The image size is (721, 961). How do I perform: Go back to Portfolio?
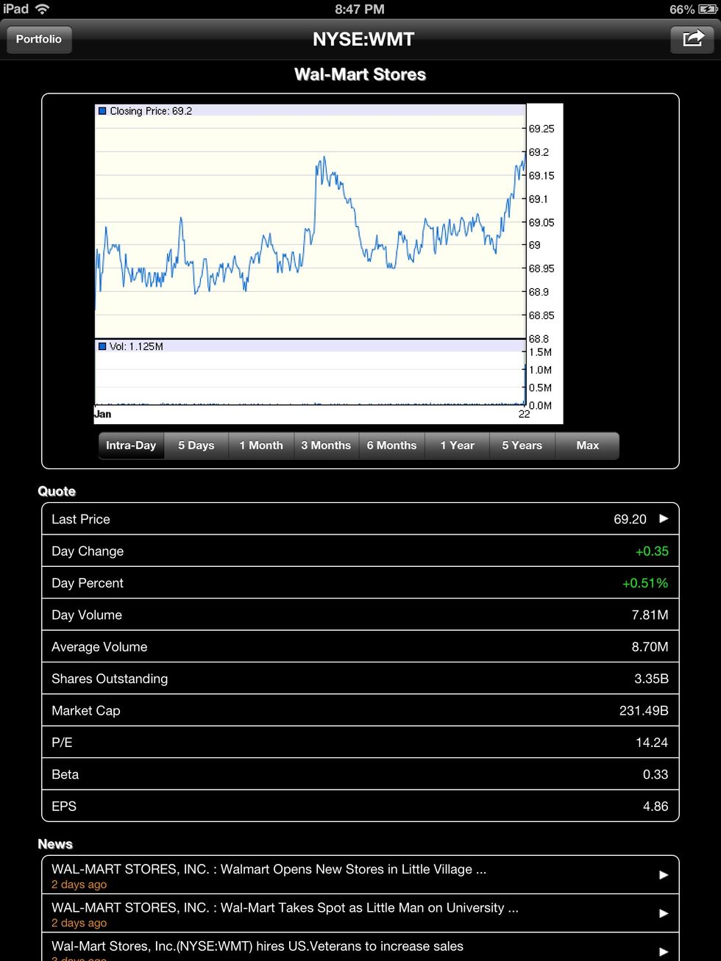39,39
